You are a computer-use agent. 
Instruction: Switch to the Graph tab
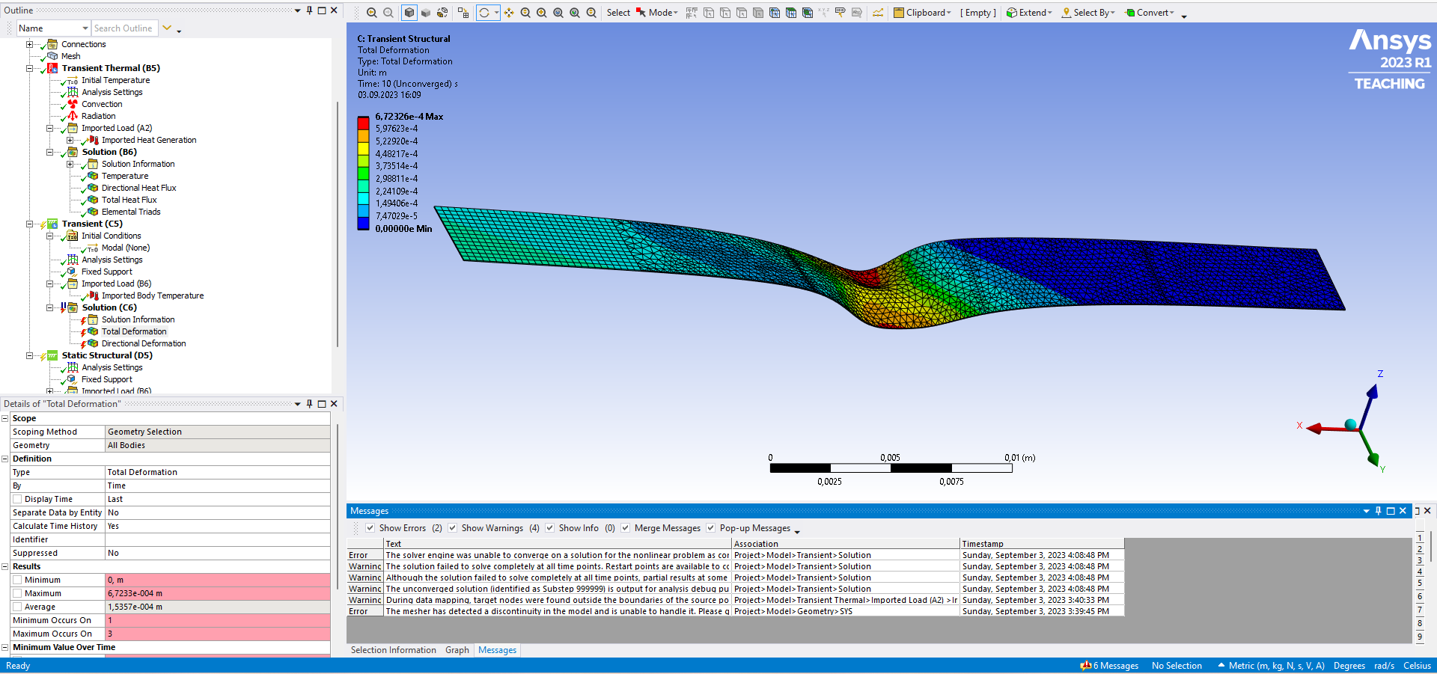[457, 650]
